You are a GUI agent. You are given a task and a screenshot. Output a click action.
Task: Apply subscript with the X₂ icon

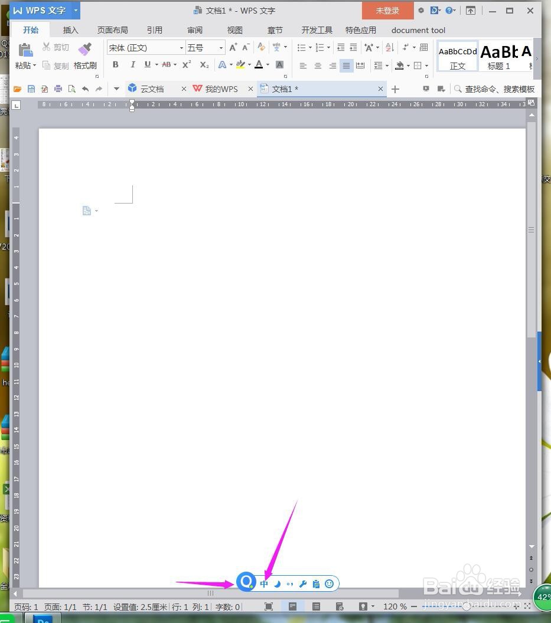point(204,65)
